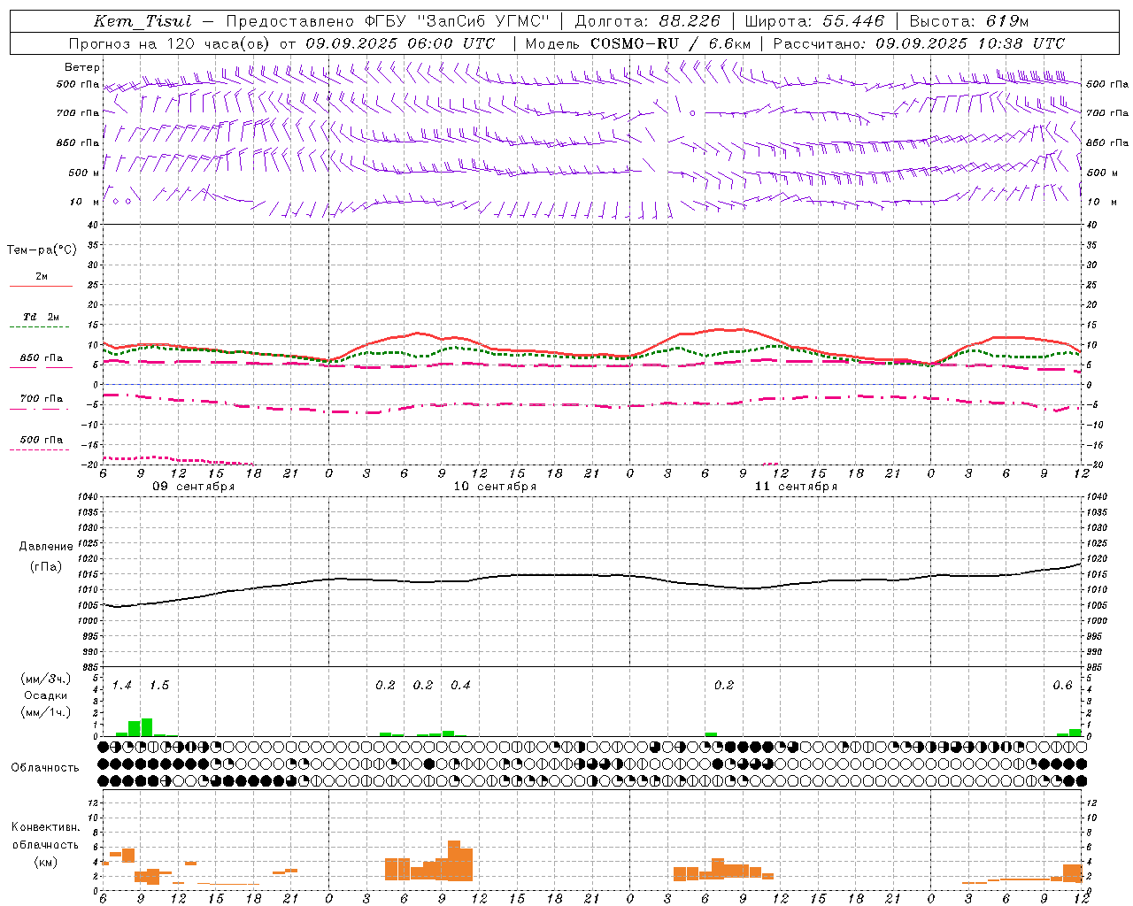Select the 'Модель COSMO-RU / 6.6км' label
The image size is (1133, 906).
[x=638, y=43]
